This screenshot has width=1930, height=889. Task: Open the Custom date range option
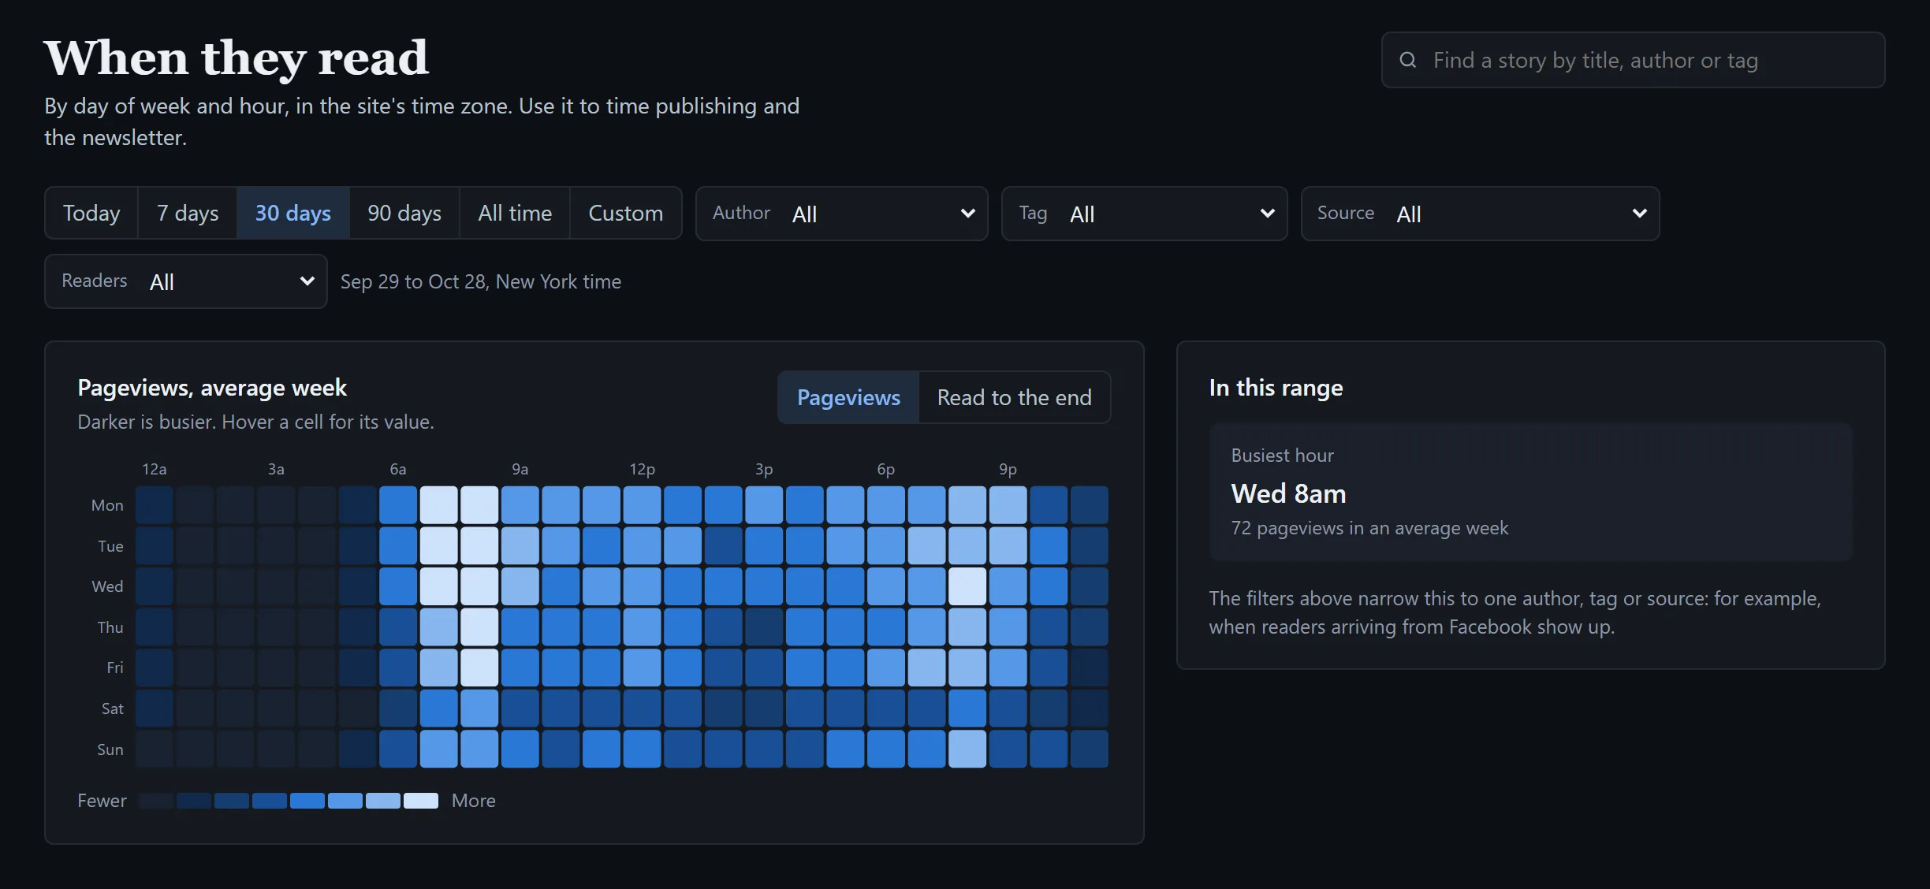click(x=626, y=213)
